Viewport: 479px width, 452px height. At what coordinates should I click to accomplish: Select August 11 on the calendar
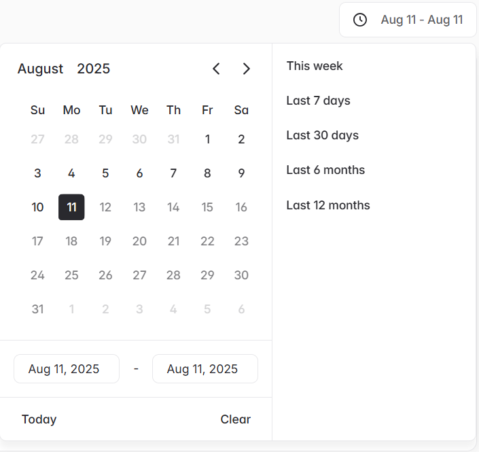point(71,207)
